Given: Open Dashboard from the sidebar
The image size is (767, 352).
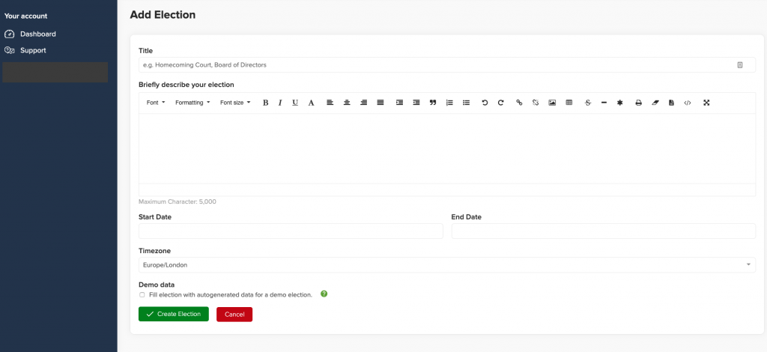Looking at the screenshot, I should (x=37, y=34).
